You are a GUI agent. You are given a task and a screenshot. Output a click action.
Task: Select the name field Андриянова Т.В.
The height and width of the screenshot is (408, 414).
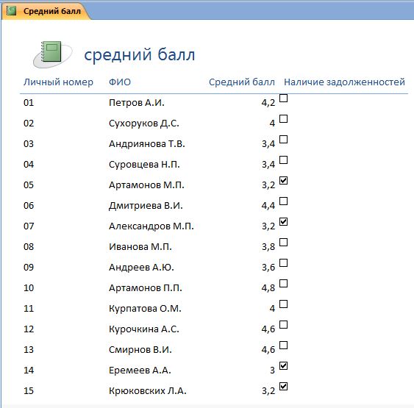tap(147, 144)
